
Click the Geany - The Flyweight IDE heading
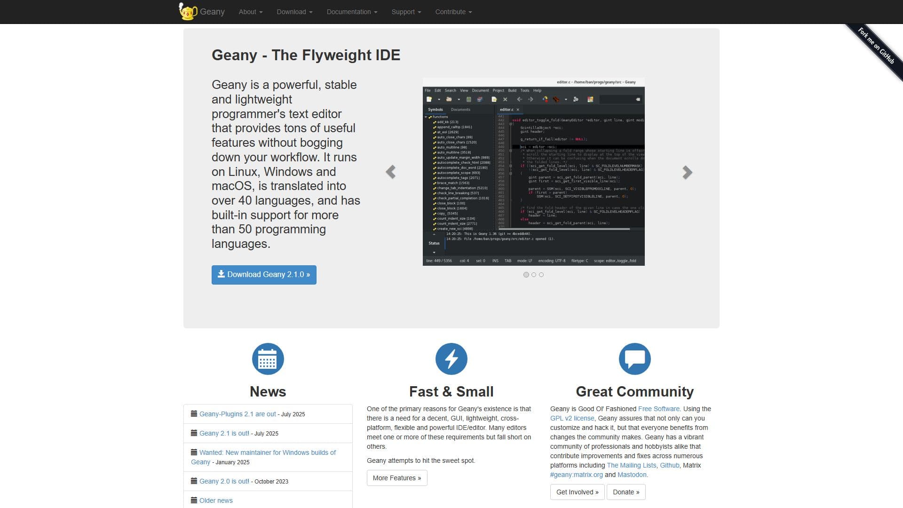[306, 55]
